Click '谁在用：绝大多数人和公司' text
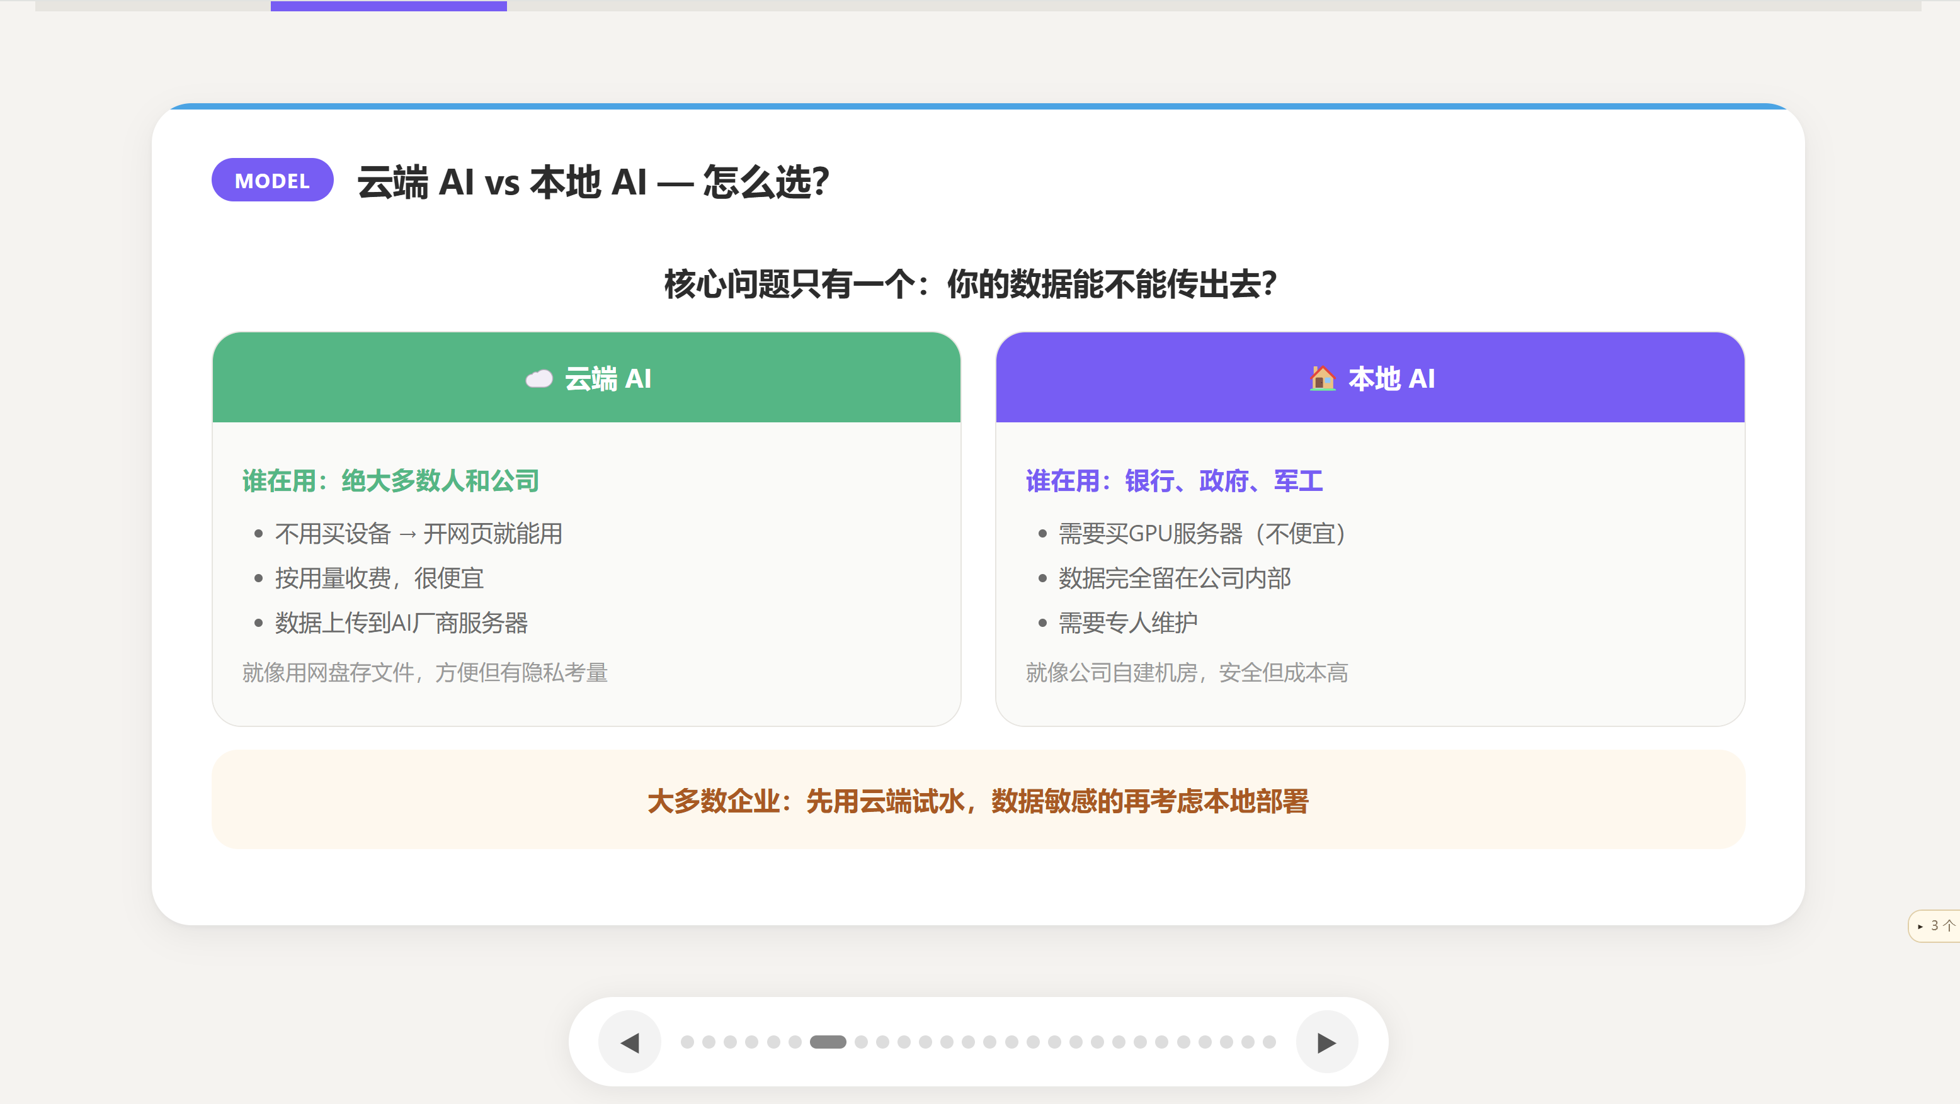This screenshot has height=1104, width=1960. [390, 480]
